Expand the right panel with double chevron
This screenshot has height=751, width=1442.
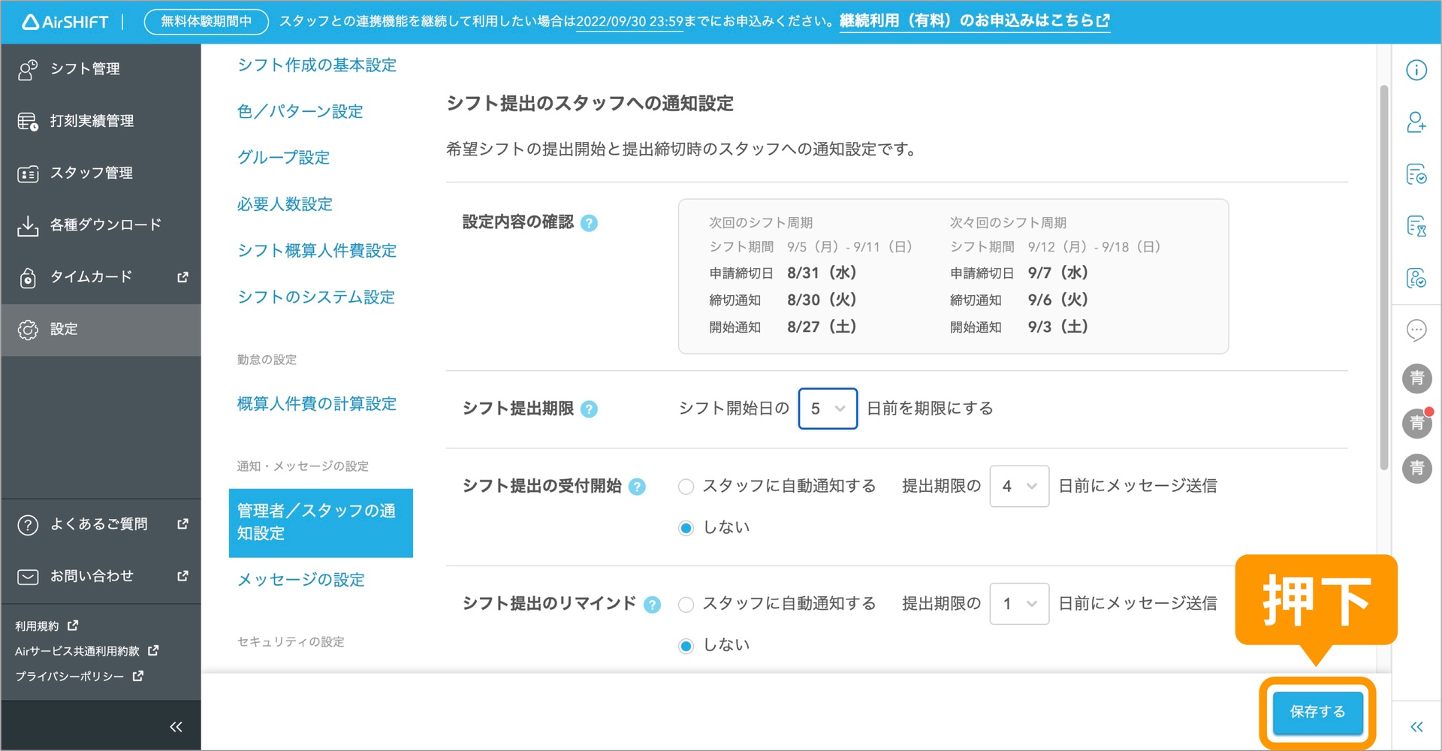1416,726
